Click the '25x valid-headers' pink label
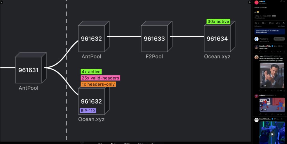This screenshot has width=287, height=144. tap(100, 78)
